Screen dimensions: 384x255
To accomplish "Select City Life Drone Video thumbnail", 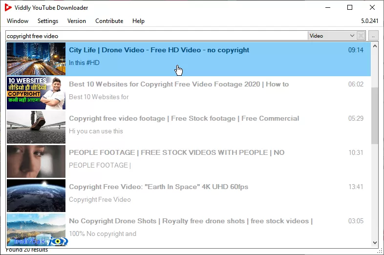I will (36, 59).
